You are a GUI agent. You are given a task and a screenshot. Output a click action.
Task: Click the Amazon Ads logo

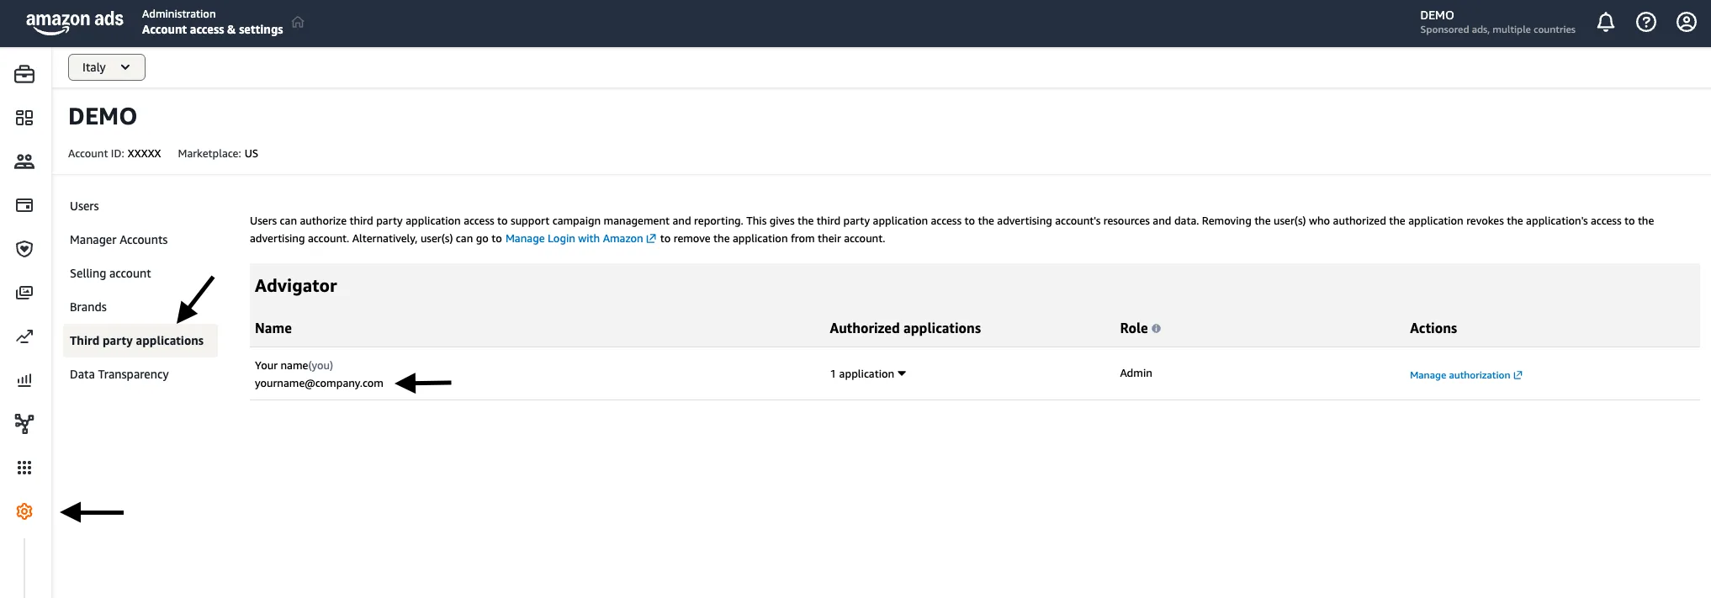click(x=75, y=23)
